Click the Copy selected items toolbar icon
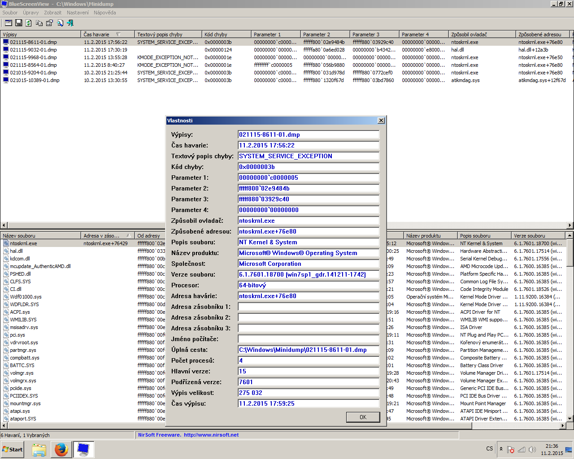The height and width of the screenshot is (459, 574). pyautogui.click(x=39, y=23)
